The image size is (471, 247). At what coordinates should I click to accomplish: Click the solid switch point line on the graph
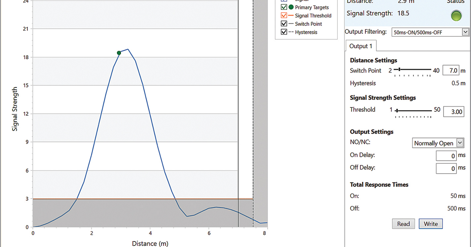tap(238, 113)
